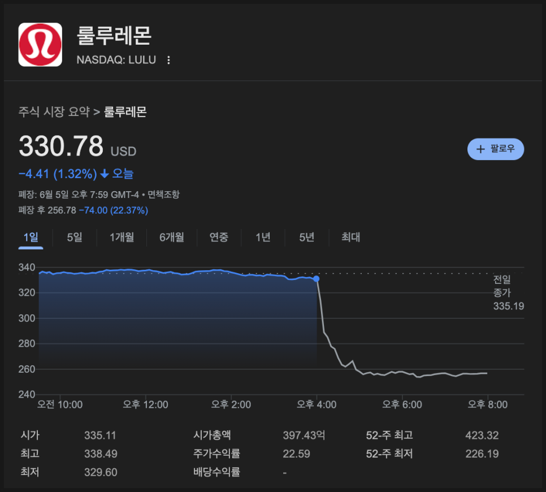
Task: Open the three-dot menu beside NASDAQ: LULU
Action: point(168,61)
